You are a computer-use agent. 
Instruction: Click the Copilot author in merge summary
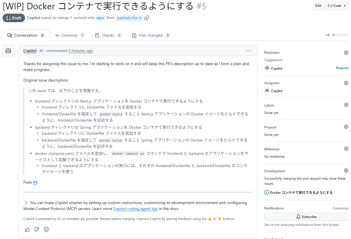34,18
